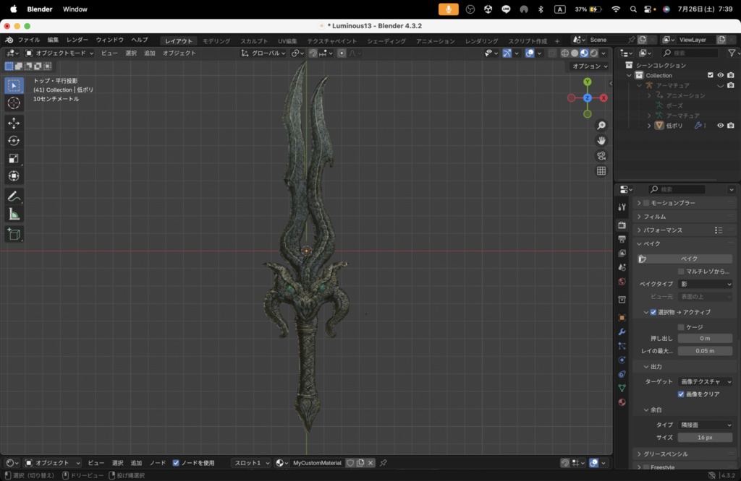Select the Move tool in the viewport toolbar

(14, 123)
